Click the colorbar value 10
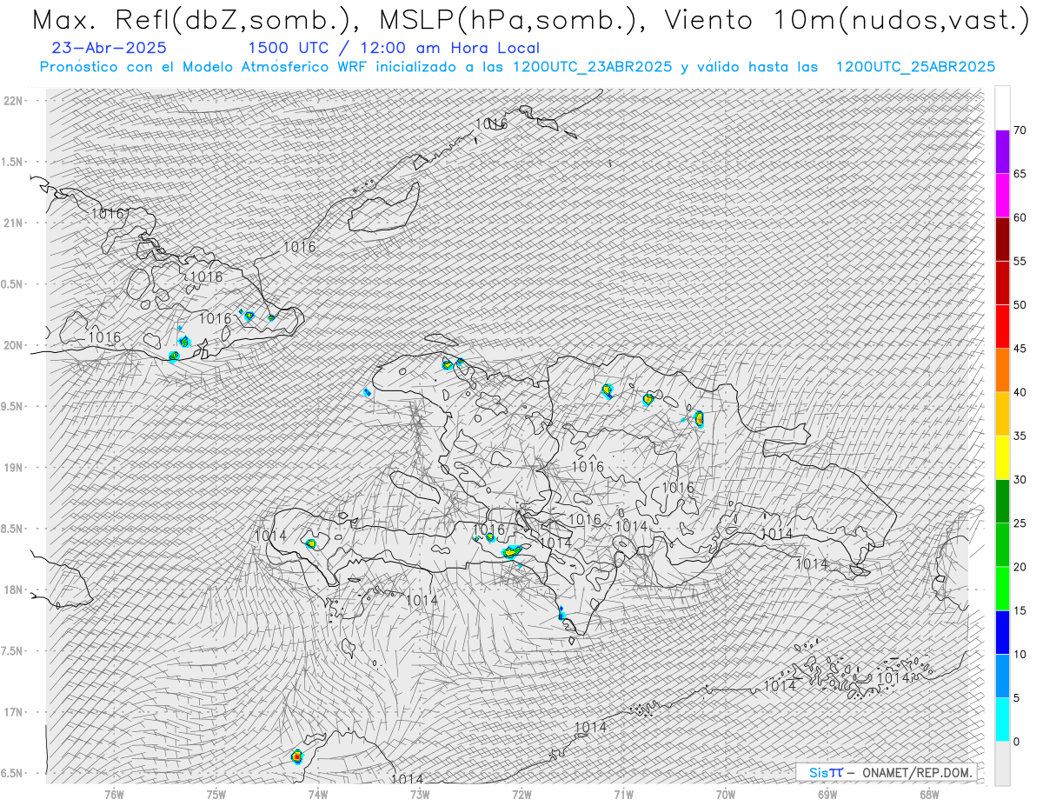 [1020, 654]
